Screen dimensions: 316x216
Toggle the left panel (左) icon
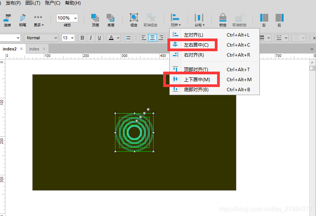point(264,20)
